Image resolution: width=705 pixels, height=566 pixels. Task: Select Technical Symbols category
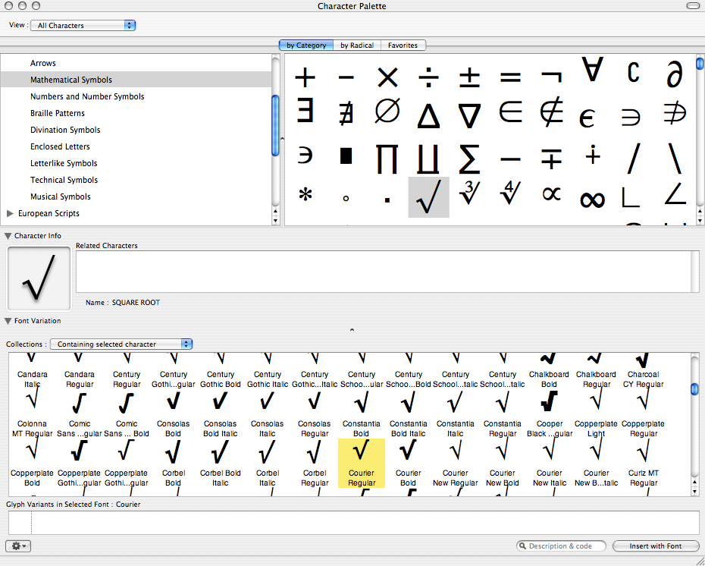tap(136, 180)
